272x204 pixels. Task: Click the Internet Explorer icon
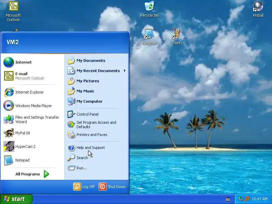point(9,92)
